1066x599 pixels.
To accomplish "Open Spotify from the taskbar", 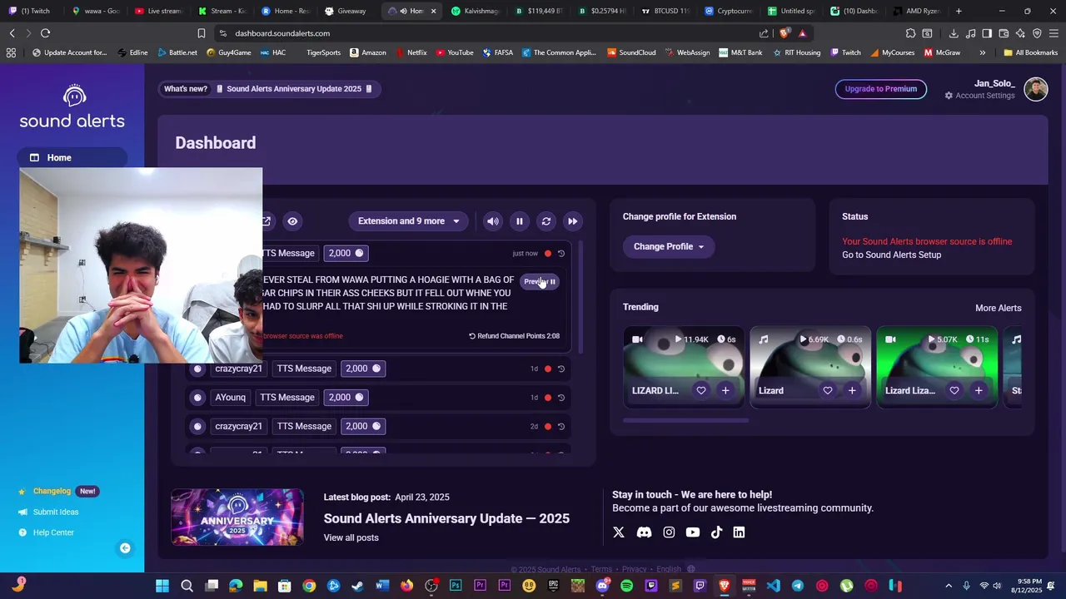I will (626, 586).
